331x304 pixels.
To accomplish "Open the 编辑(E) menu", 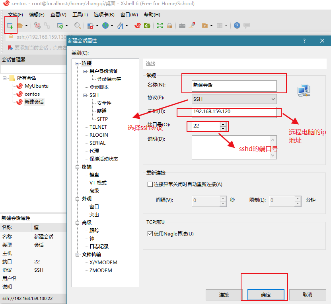I will pyautogui.click(x=37, y=15).
